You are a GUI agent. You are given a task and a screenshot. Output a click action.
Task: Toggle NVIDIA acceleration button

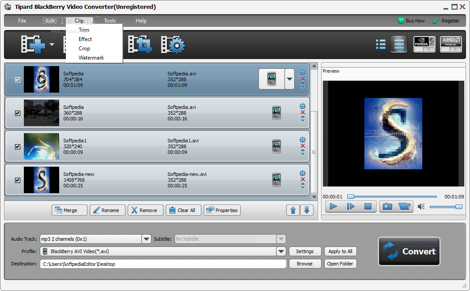pos(424,44)
